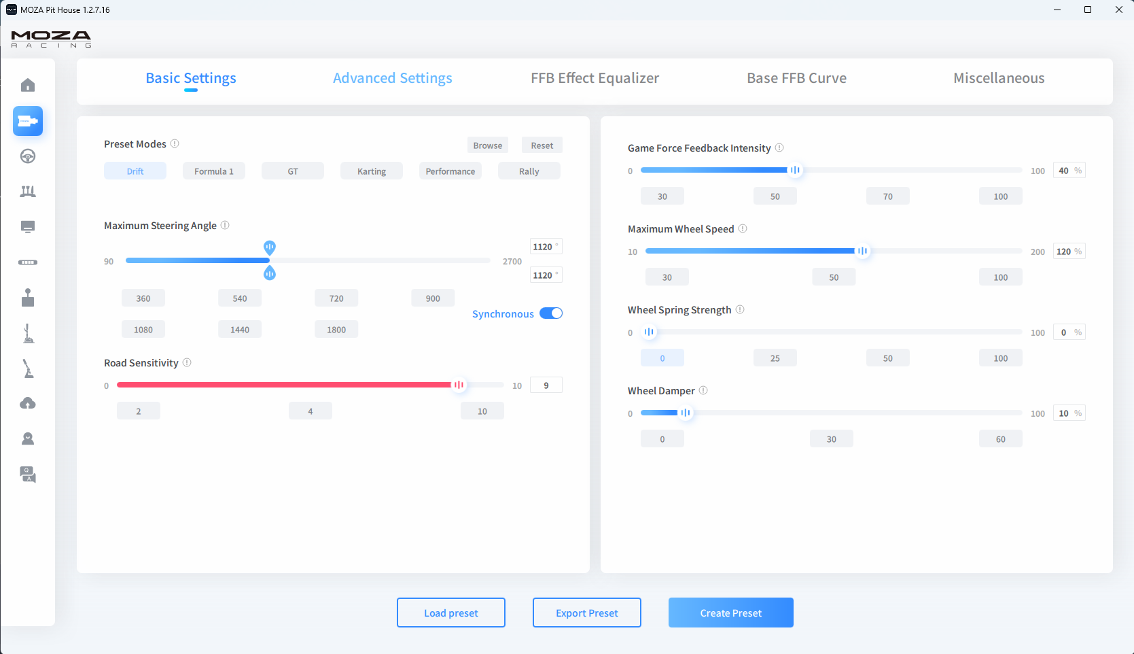Click the Create Preset button

[x=730, y=613]
